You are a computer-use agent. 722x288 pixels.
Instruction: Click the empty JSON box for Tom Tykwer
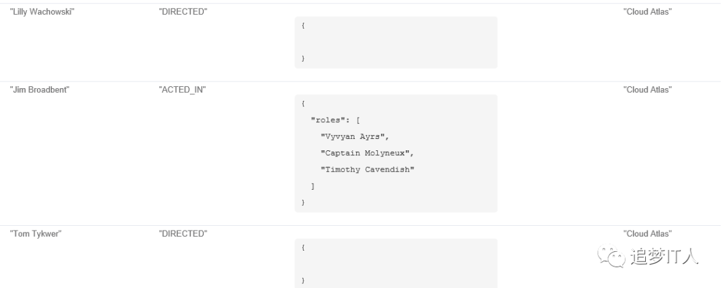(396, 264)
